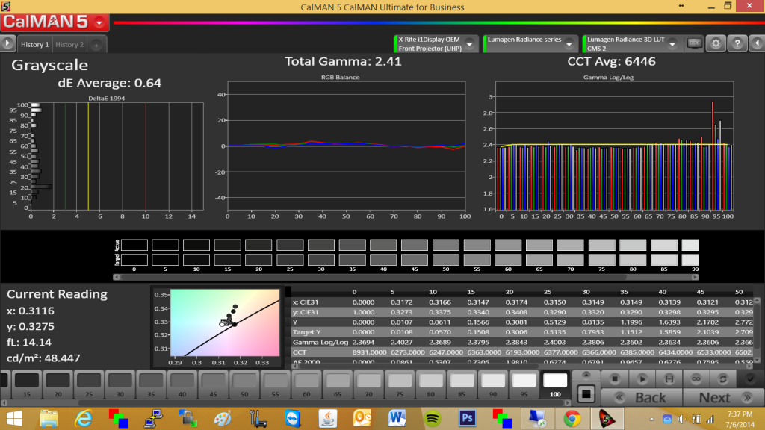Expand the Lumagen Radiance series source dropdown
This screenshot has height=430, width=765.
[x=569, y=44]
